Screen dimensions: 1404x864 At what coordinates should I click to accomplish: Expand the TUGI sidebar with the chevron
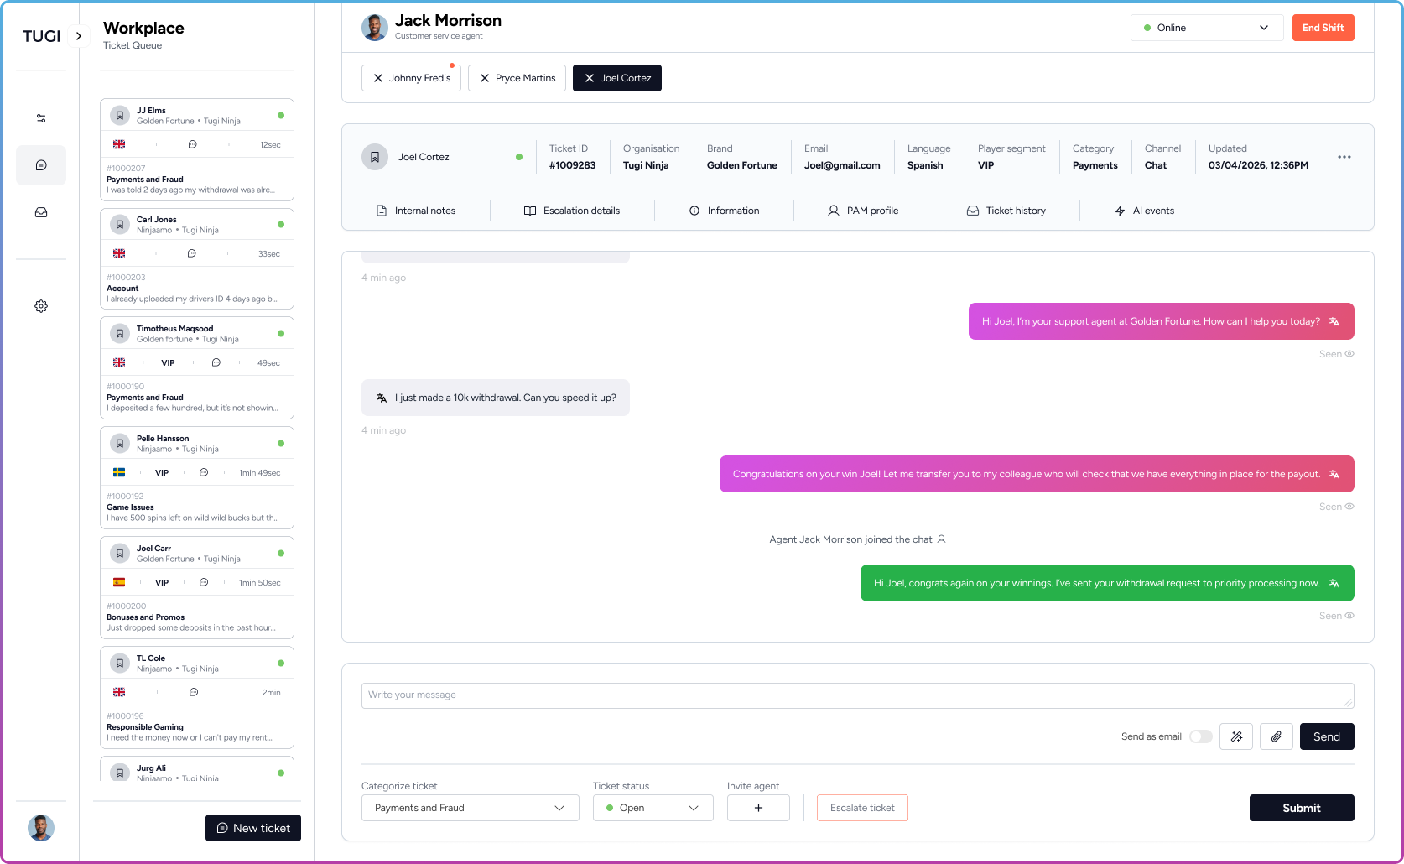[x=79, y=36]
